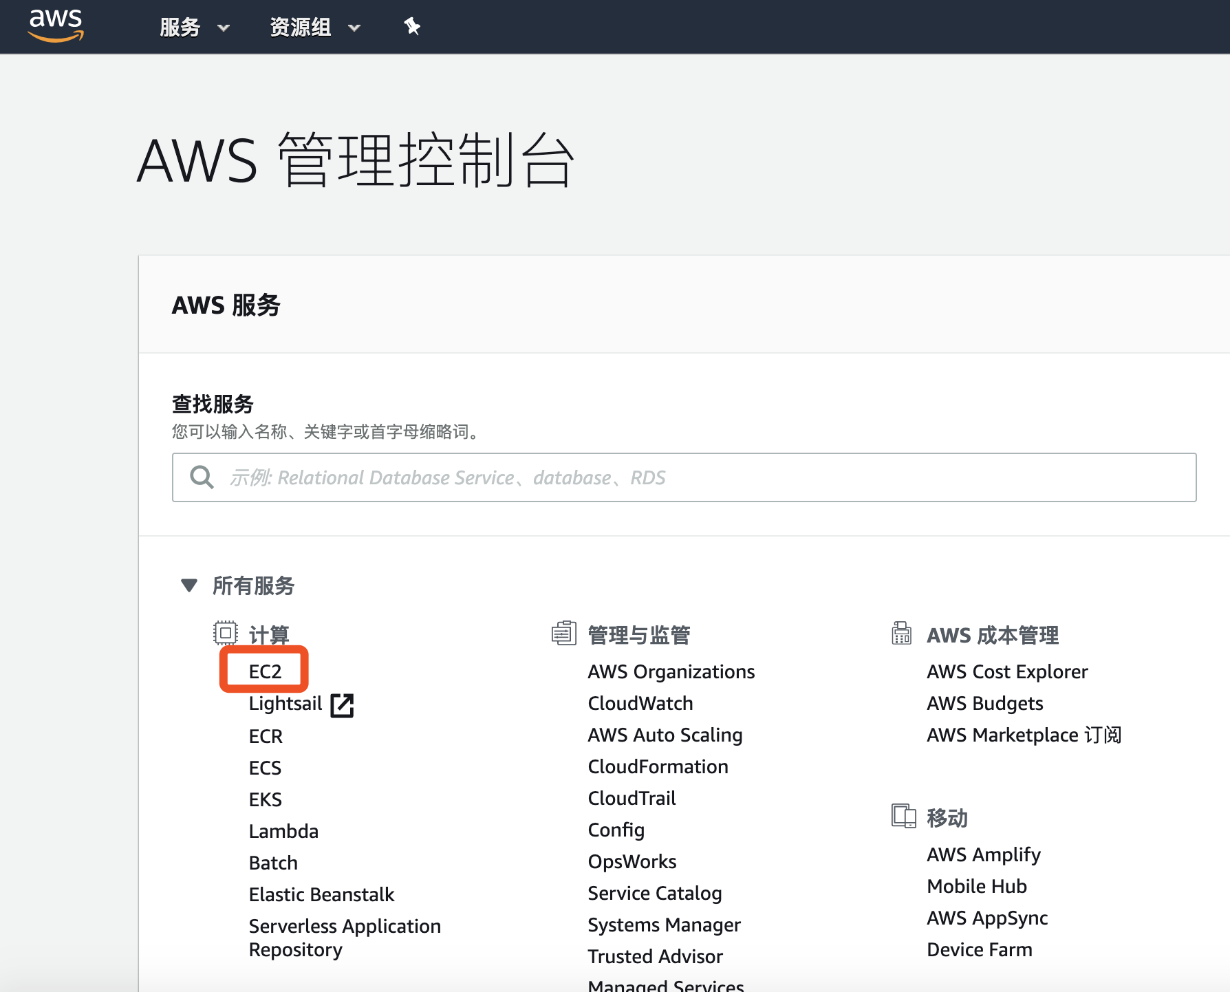Click the 查找服务 heading
The height and width of the screenshot is (992, 1230).
click(213, 404)
